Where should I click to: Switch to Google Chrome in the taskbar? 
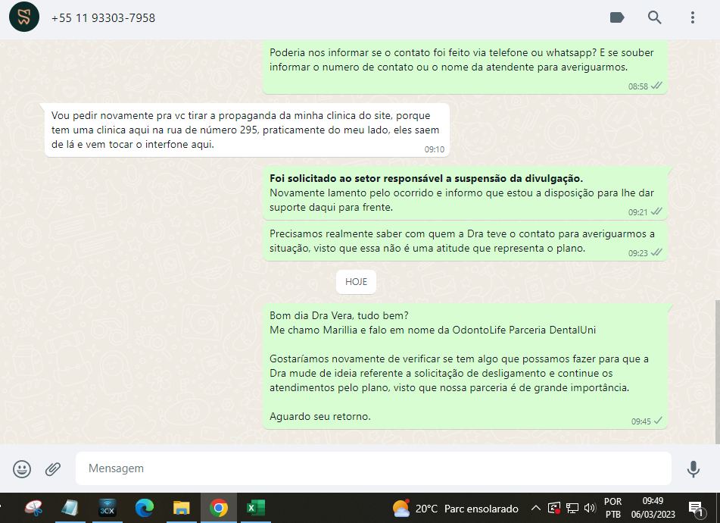pos(218,508)
